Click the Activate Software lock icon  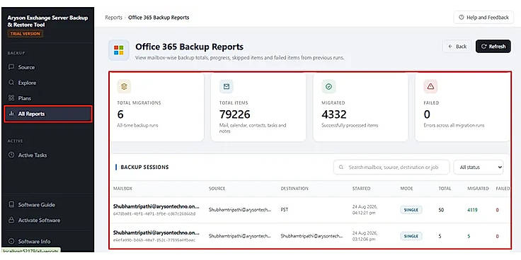click(11, 220)
